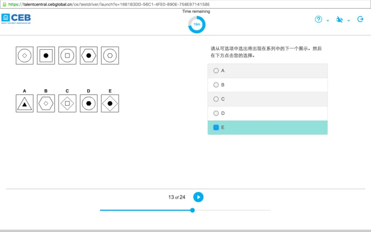The width and height of the screenshot is (371, 232).
Task: Click answer figure E diamond with black dot
Action: click(110, 103)
